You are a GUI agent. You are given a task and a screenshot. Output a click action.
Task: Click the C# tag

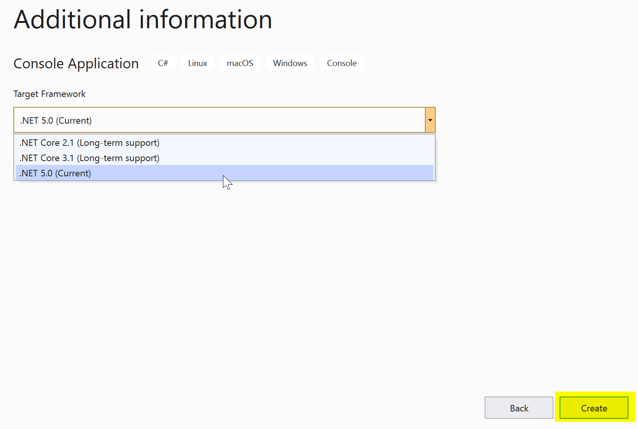tap(163, 63)
